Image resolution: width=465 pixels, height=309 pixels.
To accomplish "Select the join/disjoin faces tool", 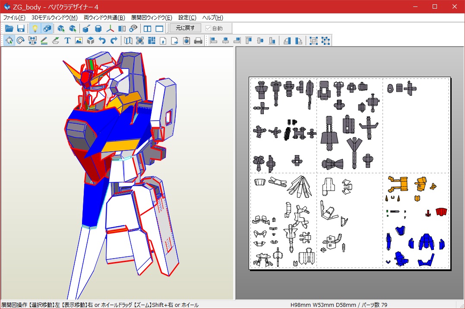I will pyautogui.click(x=32, y=41).
